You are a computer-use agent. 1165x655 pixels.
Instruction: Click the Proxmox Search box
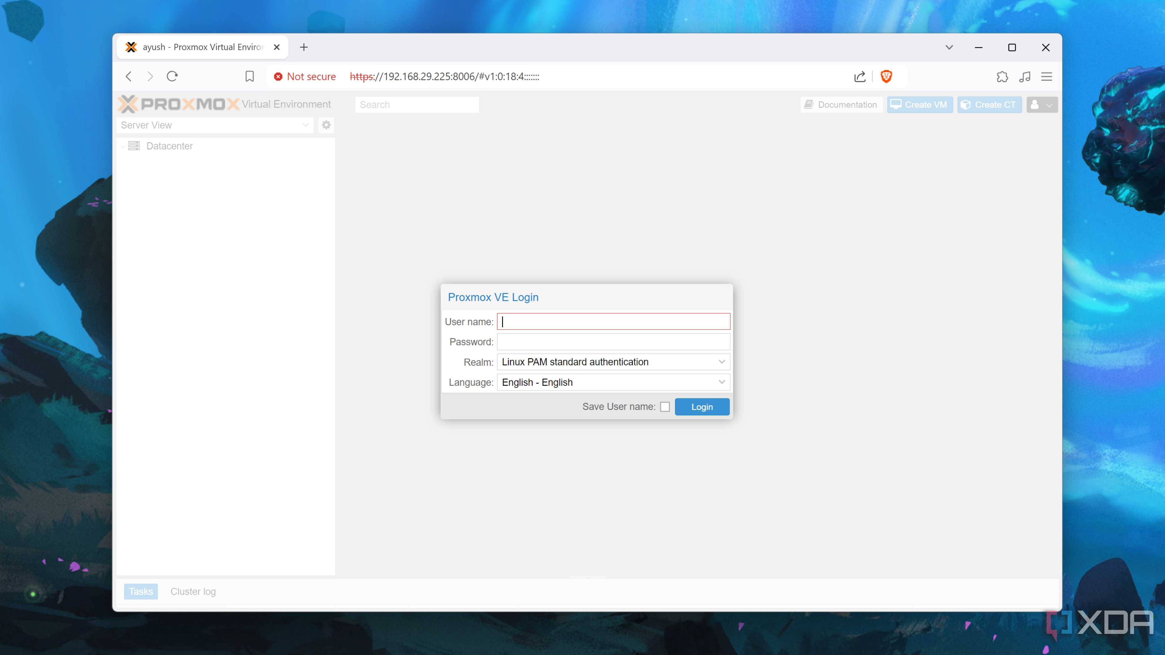click(417, 104)
